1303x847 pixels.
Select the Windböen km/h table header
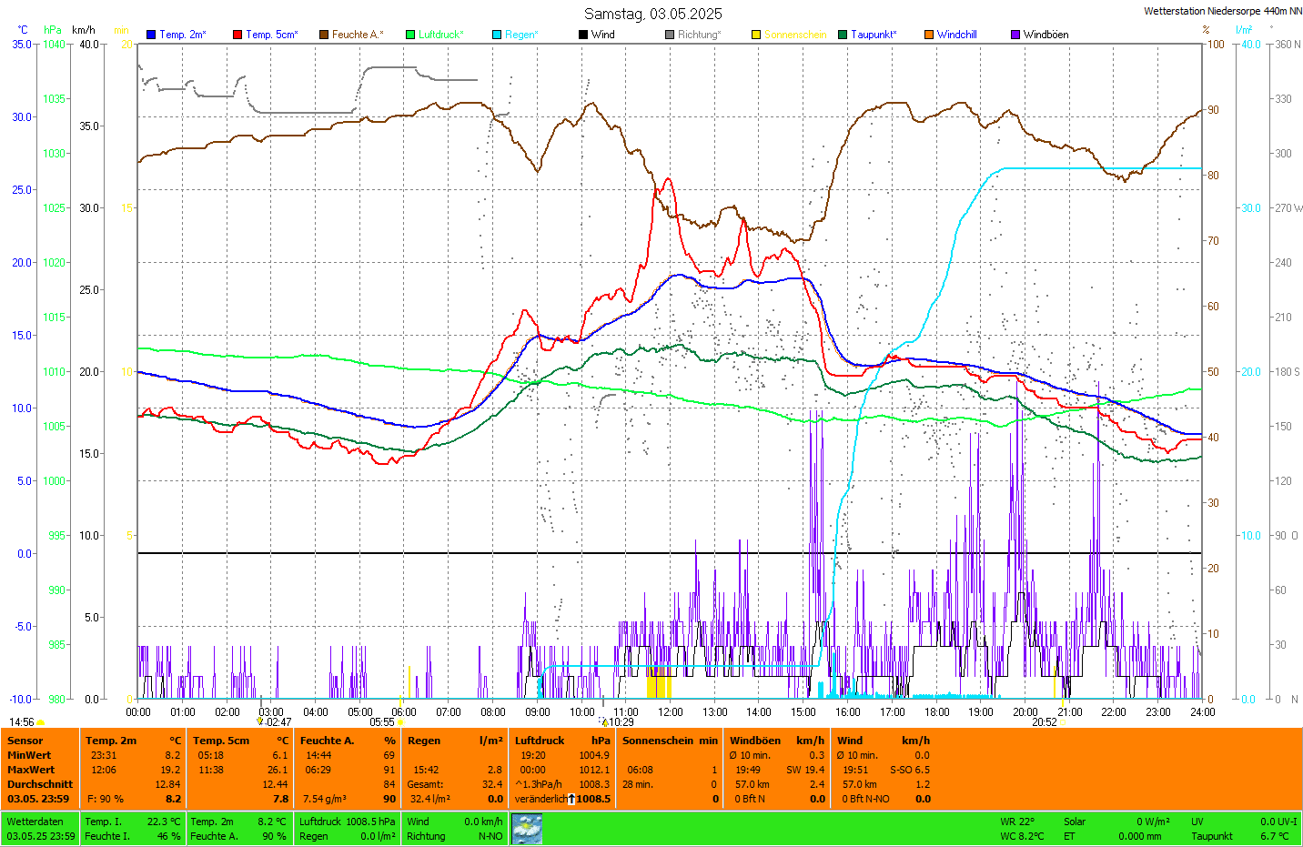[x=776, y=741]
